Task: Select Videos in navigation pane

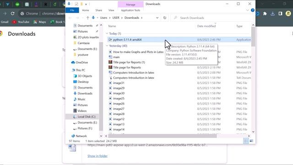Action: (x=82, y=111)
